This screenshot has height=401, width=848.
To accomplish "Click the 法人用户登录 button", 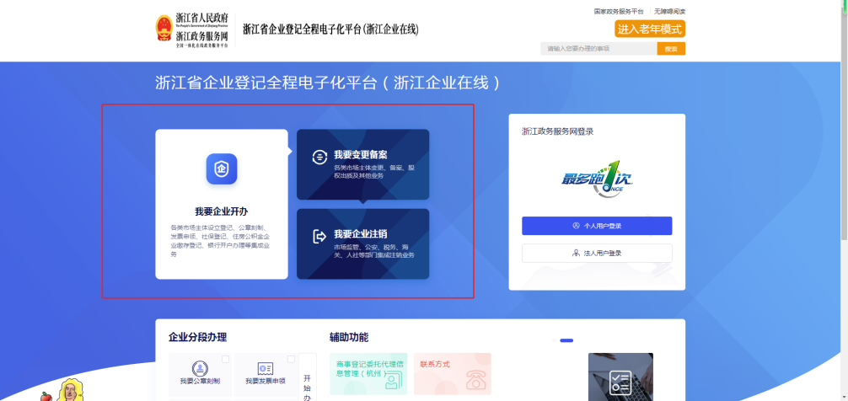I will pos(597,253).
